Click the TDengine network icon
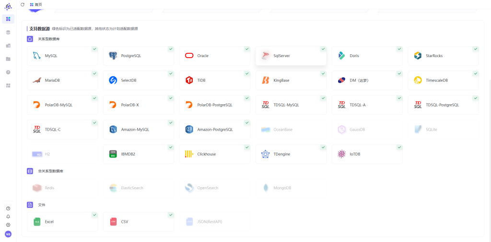The image size is (491, 242). pos(266,154)
